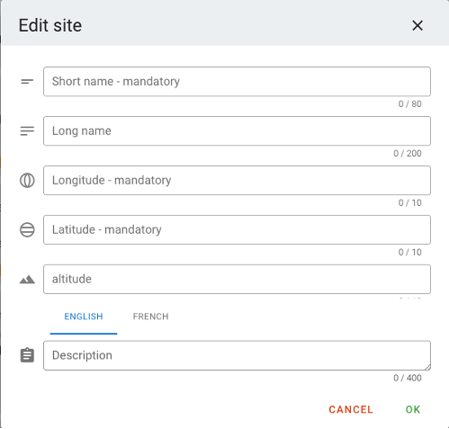Screen dimensions: 449x429
Task: Focus the Description text area
Action: (x=237, y=355)
